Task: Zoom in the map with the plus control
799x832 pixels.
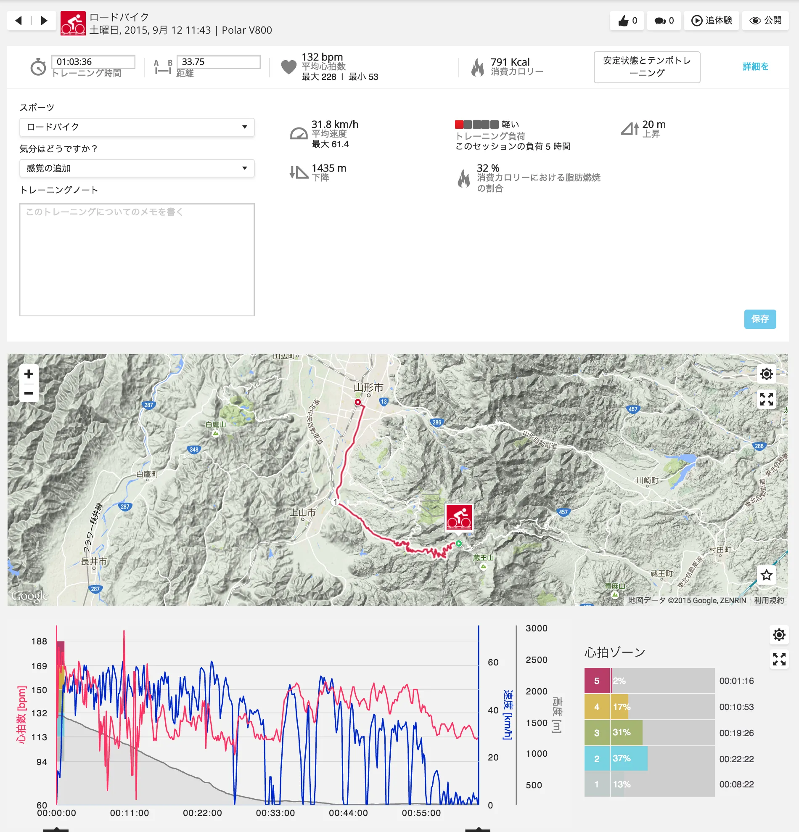Action: tap(29, 374)
